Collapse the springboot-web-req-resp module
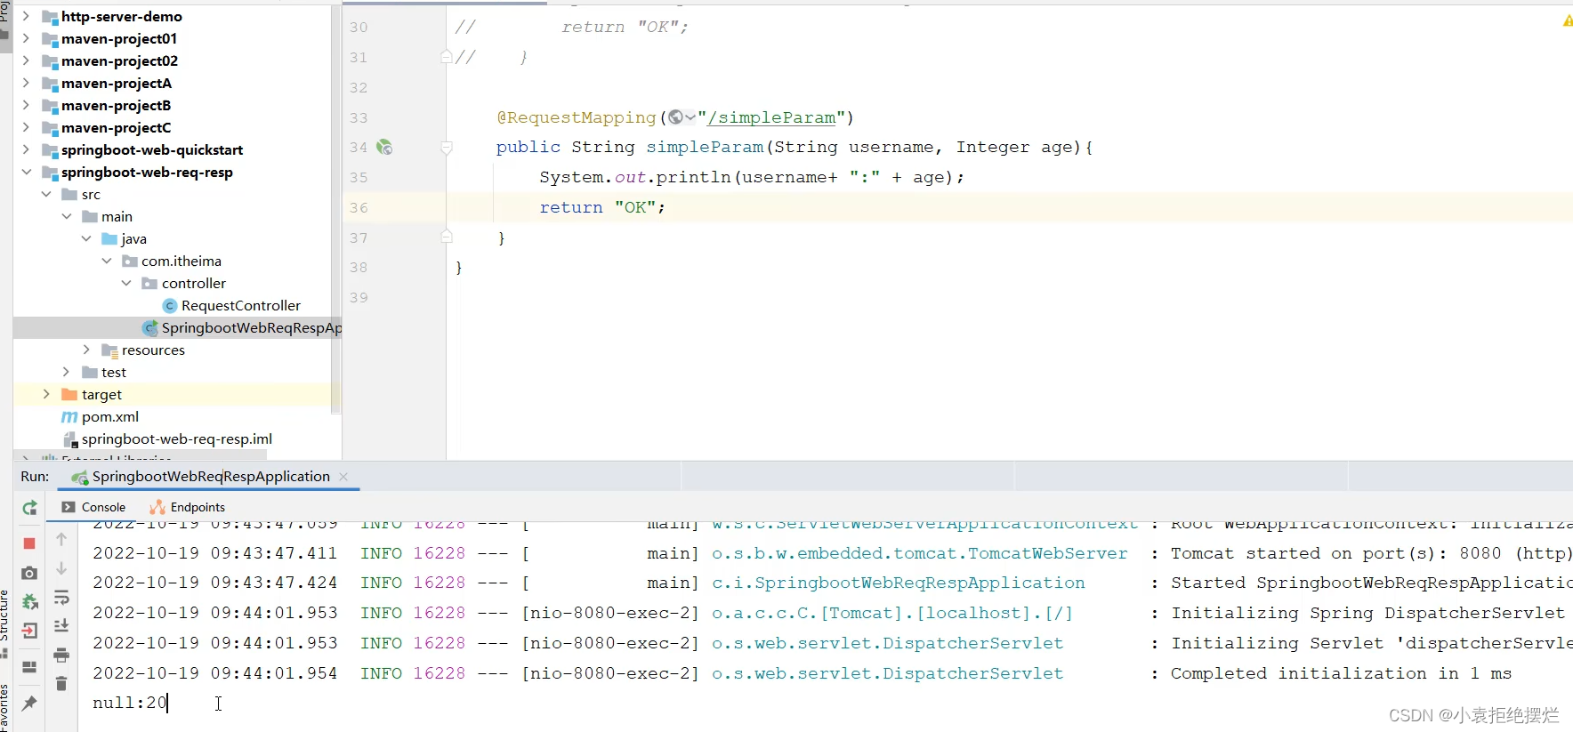The image size is (1573, 732). (x=26, y=172)
